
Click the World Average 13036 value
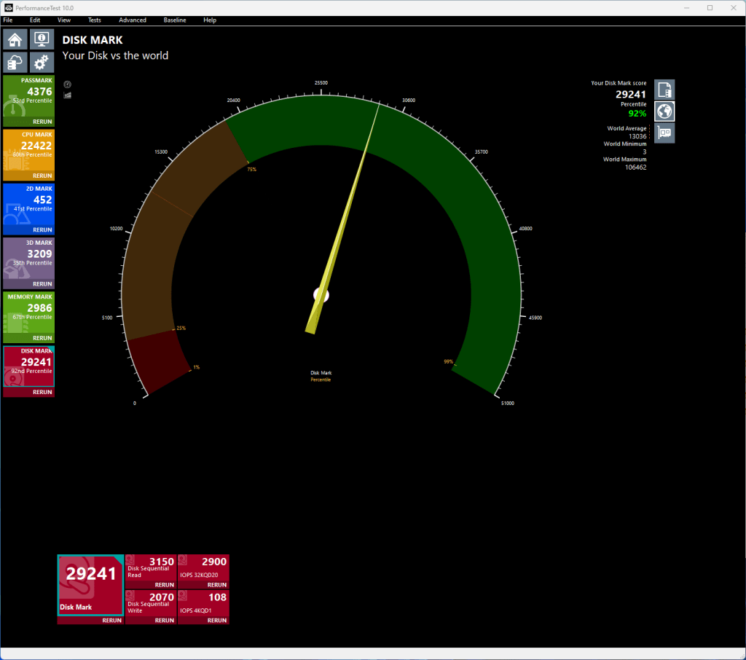637,136
